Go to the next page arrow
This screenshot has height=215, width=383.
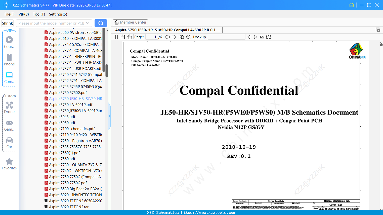coord(174,37)
